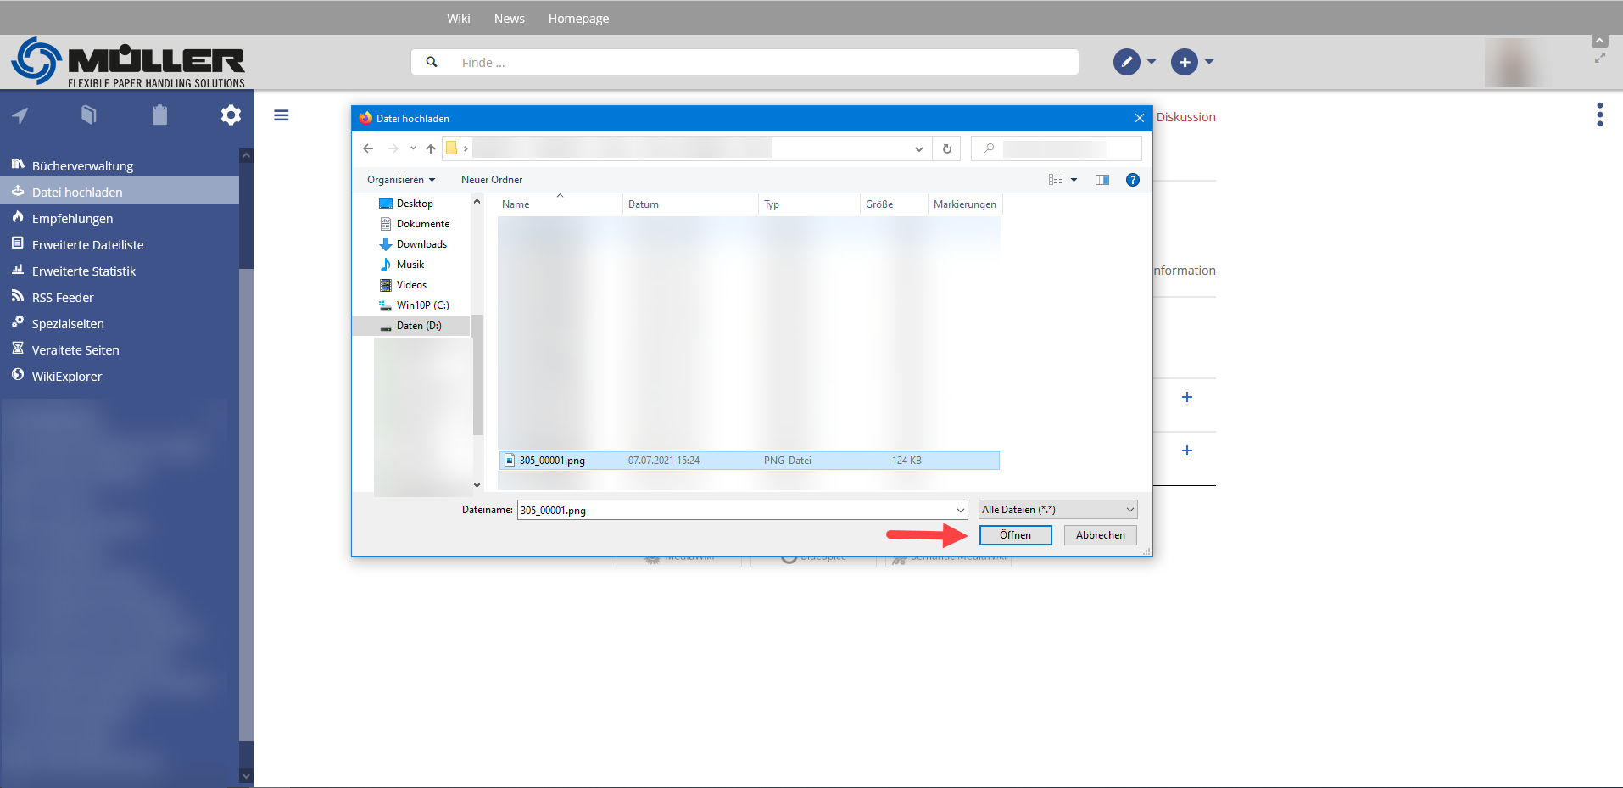Expand the Organisieren menu

point(400,180)
